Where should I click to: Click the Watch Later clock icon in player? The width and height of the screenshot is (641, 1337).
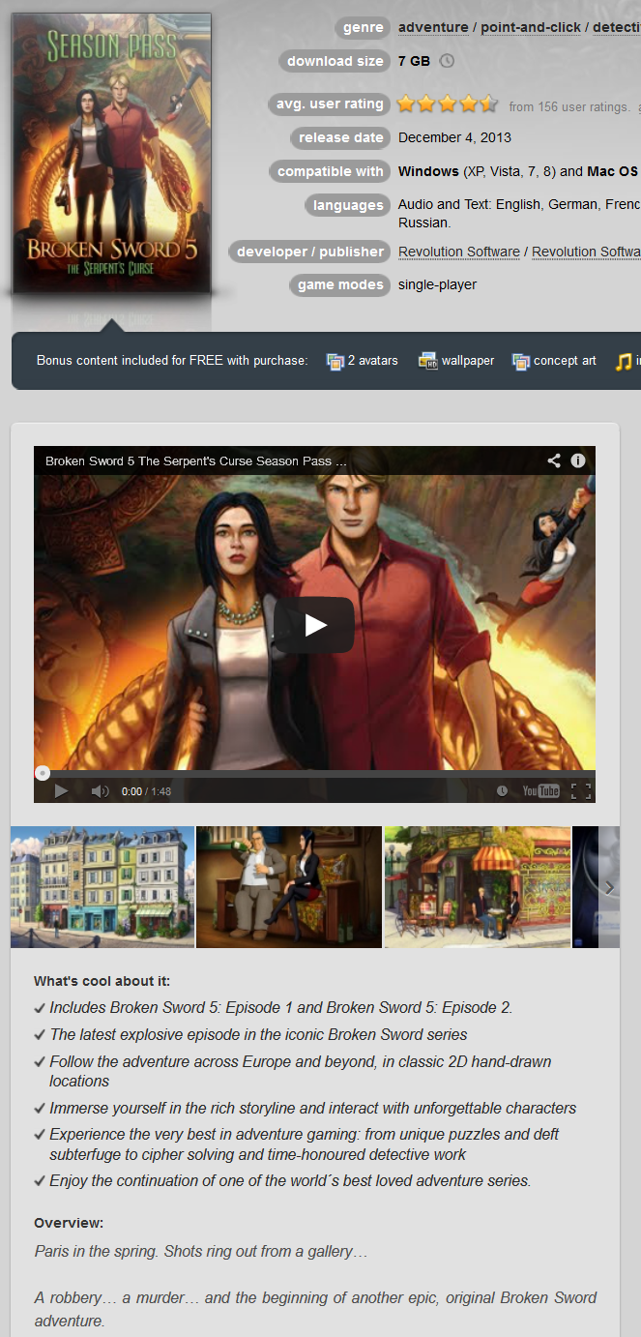(502, 790)
